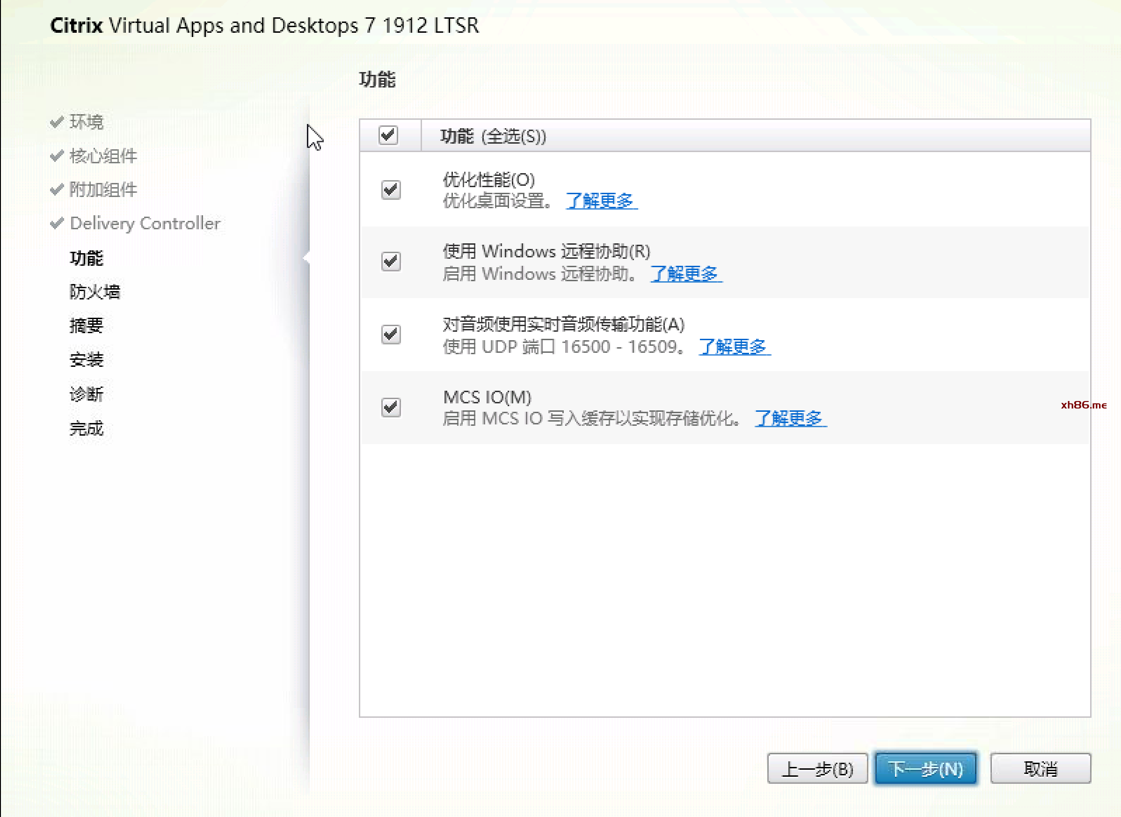Select the Delivery Controller step
1121x817 pixels.
point(145,224)
